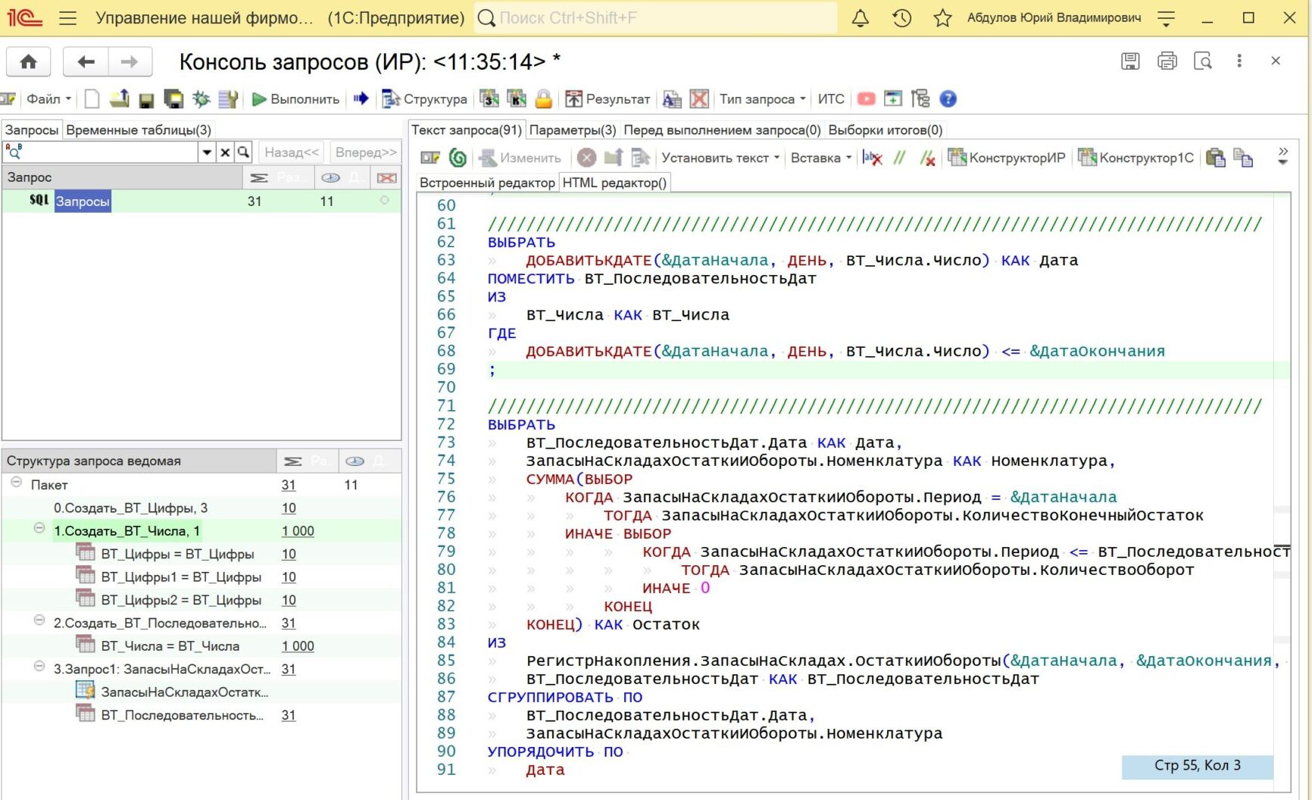Click the red YouTube icon
1312x800 pixels.
[x=866, y=98]
